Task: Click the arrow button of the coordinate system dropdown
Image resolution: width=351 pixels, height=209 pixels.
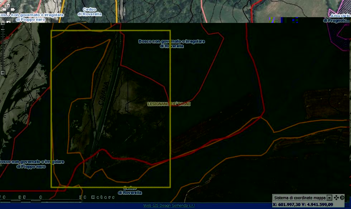Action: point(329,198)
